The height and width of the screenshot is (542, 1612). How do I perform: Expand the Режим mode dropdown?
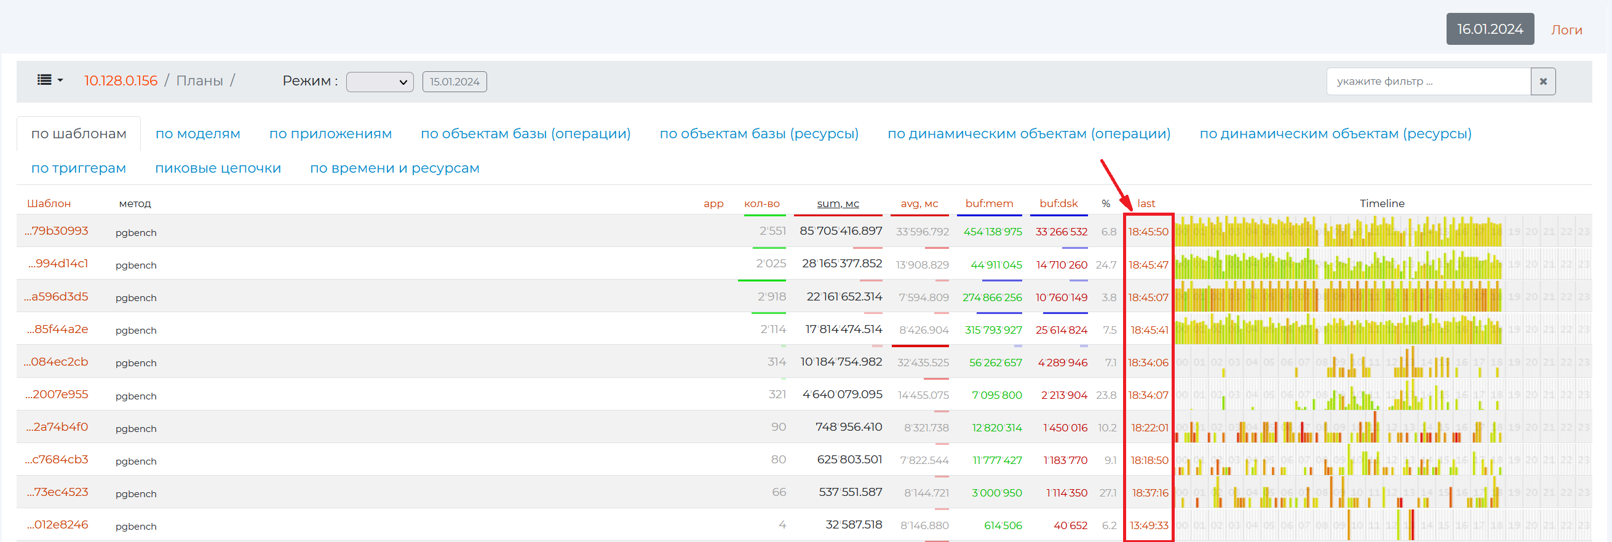coord(379,82)
